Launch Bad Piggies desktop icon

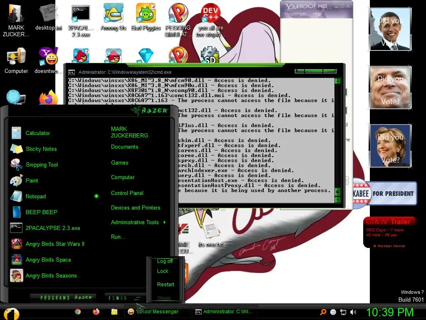[x=146, y=17]
